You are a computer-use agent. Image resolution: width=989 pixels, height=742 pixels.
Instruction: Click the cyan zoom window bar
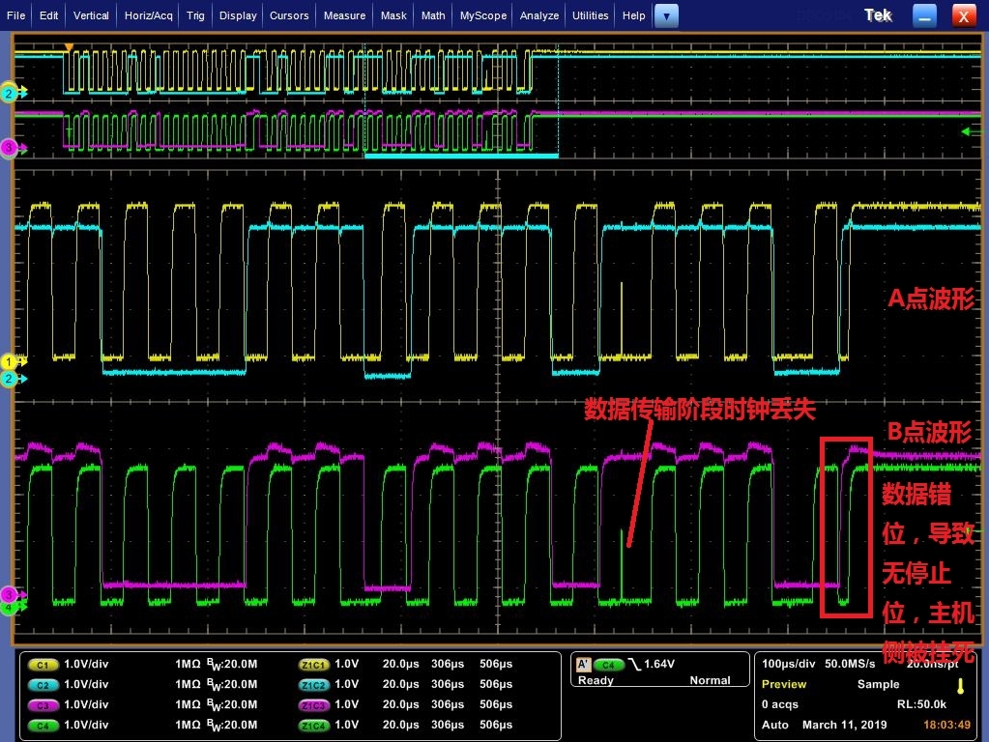[461, 155]
